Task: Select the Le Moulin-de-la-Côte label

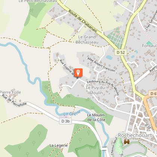Action: click(96, 117)
